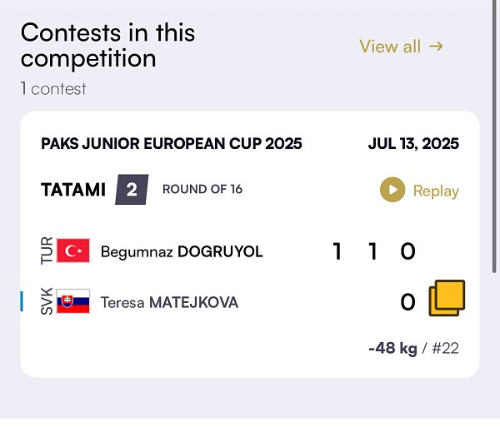Click the Contests in this competition heading
500x427 pixels.
(x=107, y=45)
